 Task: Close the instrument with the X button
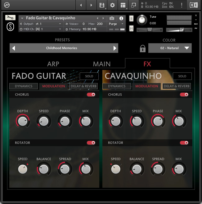tap(196, 16)
